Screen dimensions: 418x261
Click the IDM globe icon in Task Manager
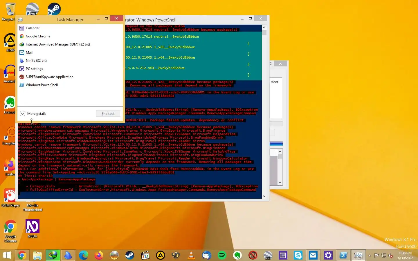pos(22,44)
